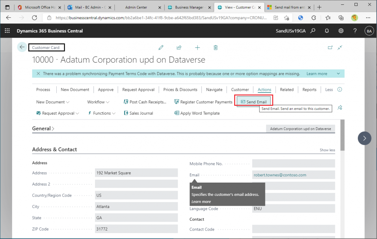Click the Country/Region Code field
This screenshot has width=377, height=239.
(136, 195)
